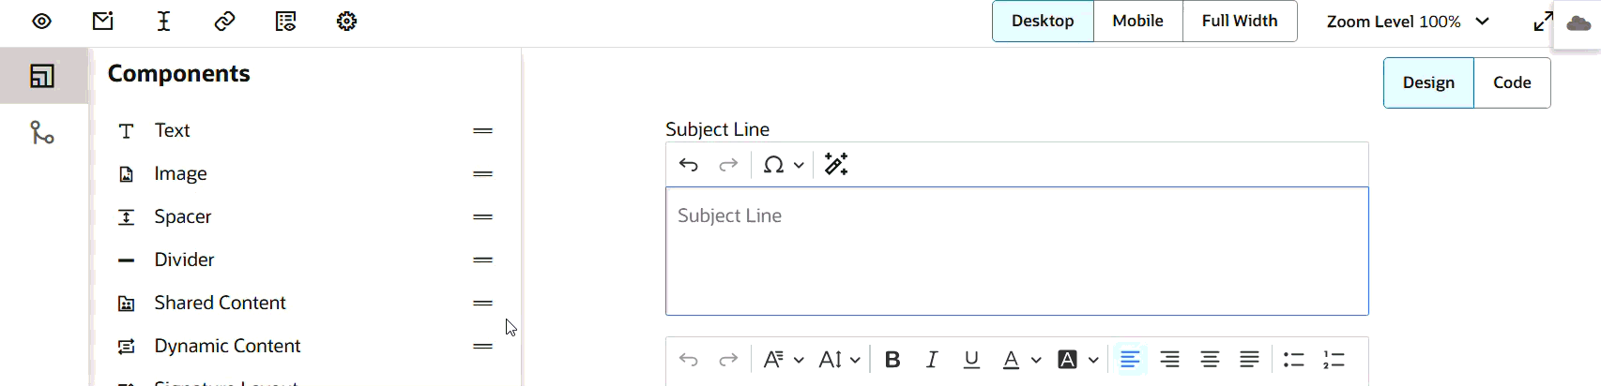
Task: Open the link icon in top toolbar
Action: [224, 21]
